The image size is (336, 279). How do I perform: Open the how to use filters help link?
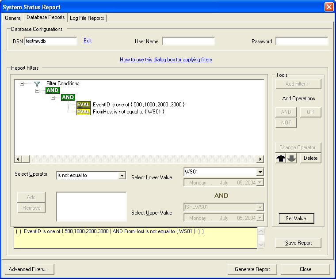166,60
